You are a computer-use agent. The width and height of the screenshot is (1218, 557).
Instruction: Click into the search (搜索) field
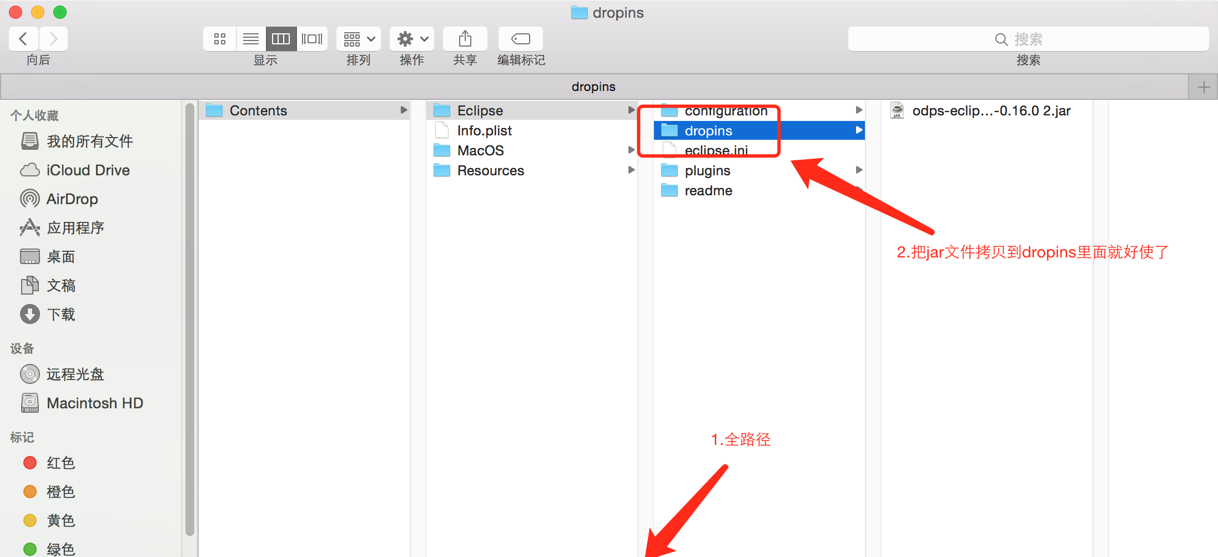click(1028, 39)
